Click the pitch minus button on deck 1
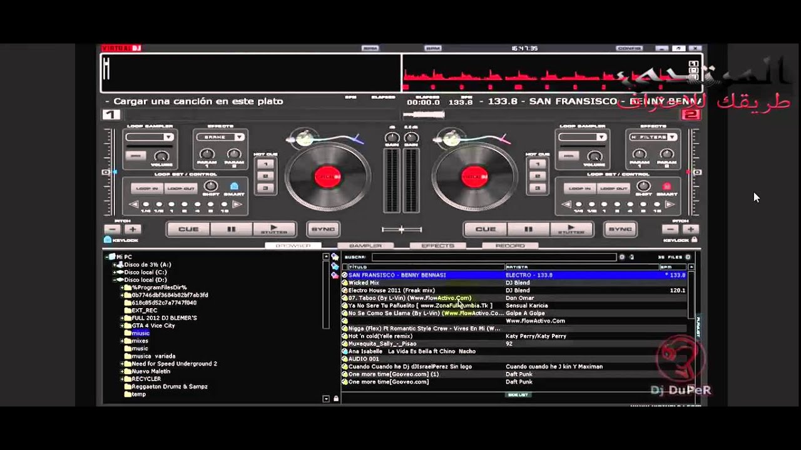Screen dimensions: 801x450 [x=111, y=229]
